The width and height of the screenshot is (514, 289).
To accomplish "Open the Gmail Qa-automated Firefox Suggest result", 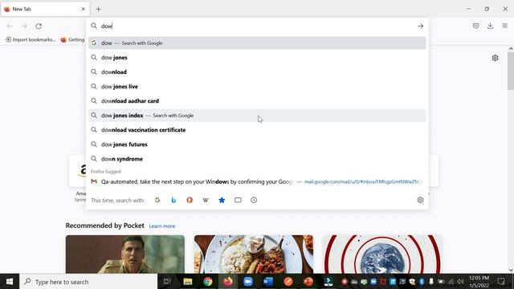I will click(x=257, y=181).
